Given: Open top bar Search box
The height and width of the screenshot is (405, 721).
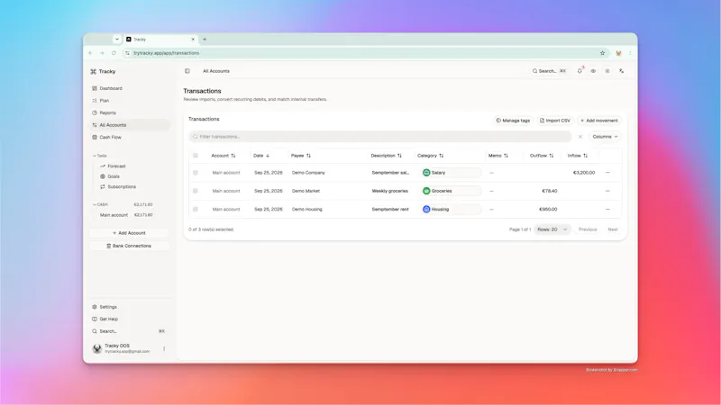Looking at the screenshot, I should [x=549, y=71].
